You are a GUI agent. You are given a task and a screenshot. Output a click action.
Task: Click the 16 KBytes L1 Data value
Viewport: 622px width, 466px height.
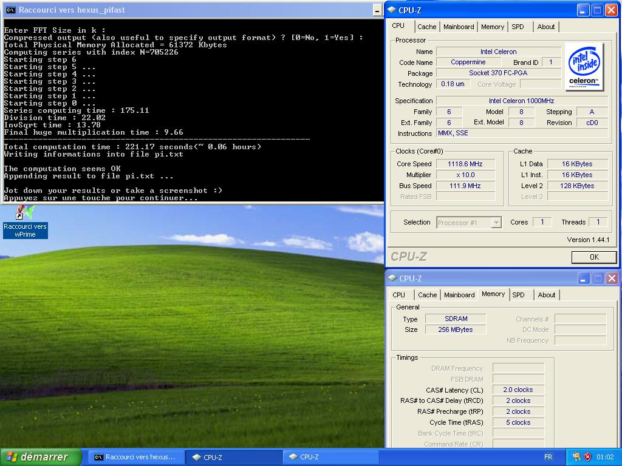click(x=577, y=164)
